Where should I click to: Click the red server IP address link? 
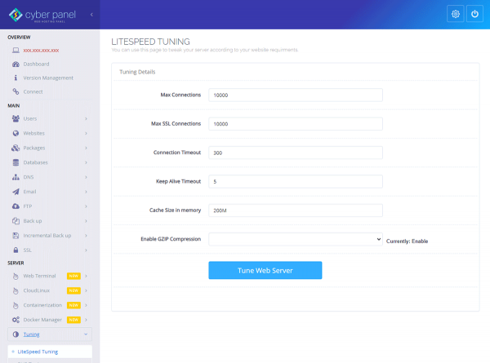point(41,51)
